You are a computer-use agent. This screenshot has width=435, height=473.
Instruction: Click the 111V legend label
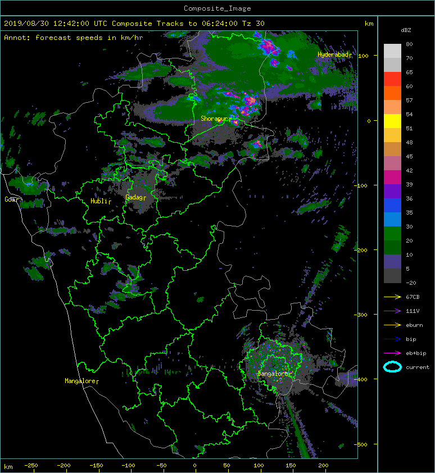tap(413, 311)
